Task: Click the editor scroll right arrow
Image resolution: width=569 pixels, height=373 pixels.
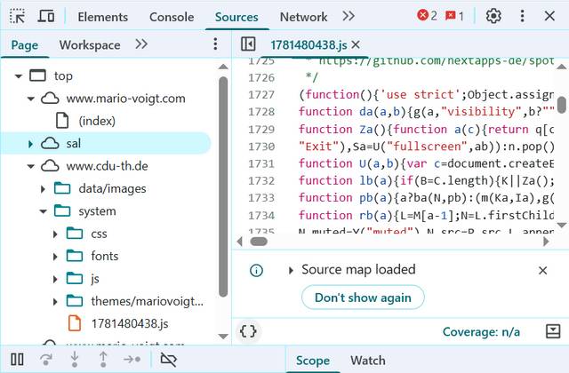Action: pos(546,242)
